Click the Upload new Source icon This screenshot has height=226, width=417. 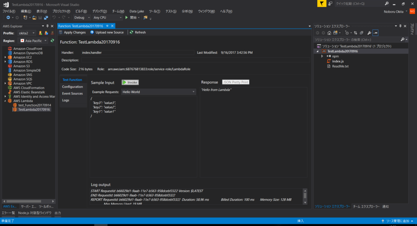pos(92,32)
